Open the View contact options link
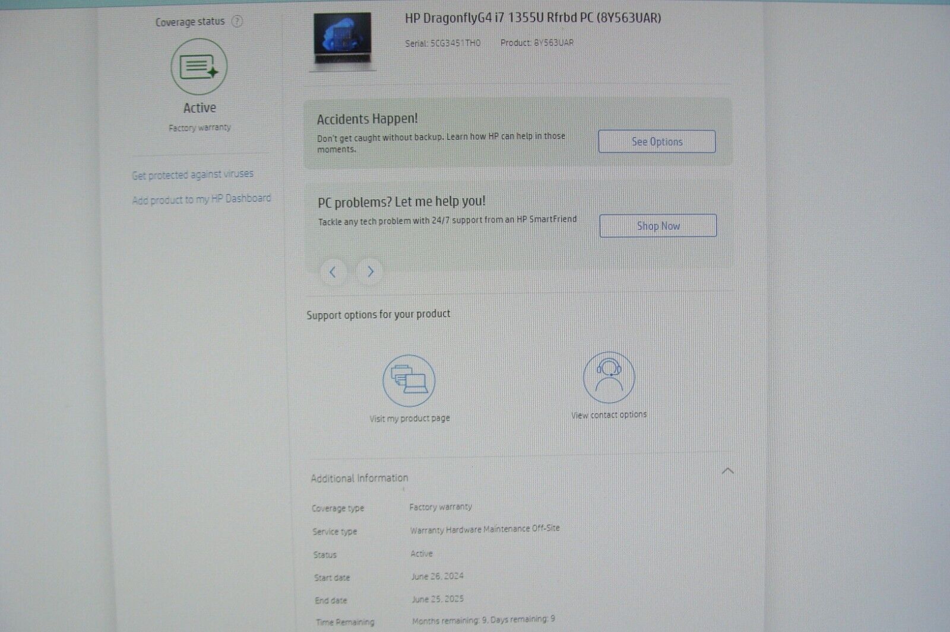Viewport: 950px width, 632px height. click(x=609, y=415)
